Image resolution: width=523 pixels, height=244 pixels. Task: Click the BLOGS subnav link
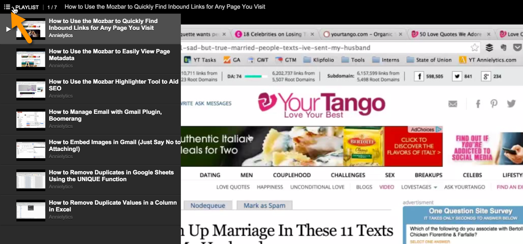tap(364, 187)
